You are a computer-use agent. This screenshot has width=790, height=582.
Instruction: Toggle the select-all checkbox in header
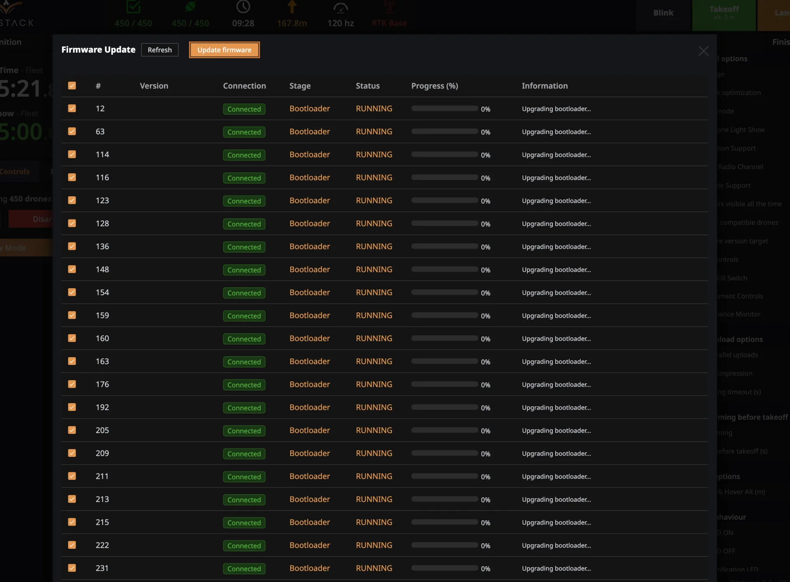[x=72, y=86]
